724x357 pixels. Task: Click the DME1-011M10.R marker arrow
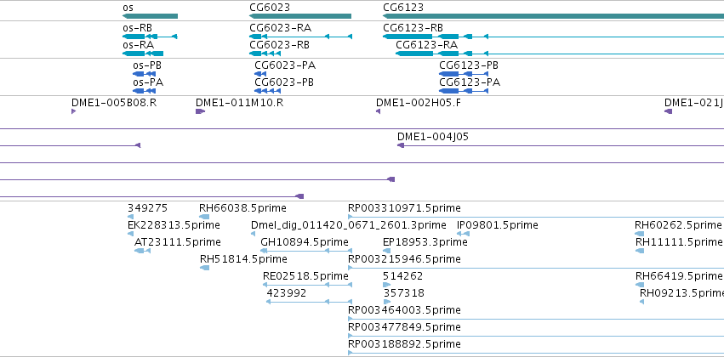click(201, 111)
